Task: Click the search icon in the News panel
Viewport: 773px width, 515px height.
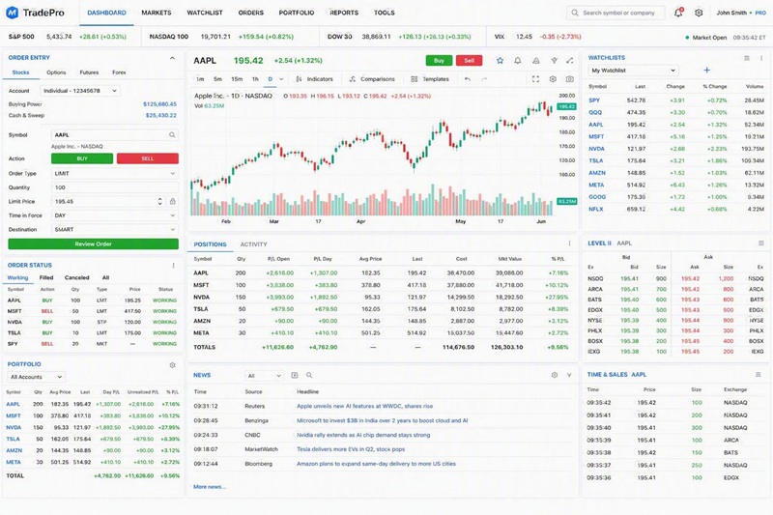Action: coord(309,376)
